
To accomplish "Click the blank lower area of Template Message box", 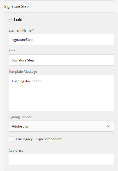I will click(x=61, y=98).
